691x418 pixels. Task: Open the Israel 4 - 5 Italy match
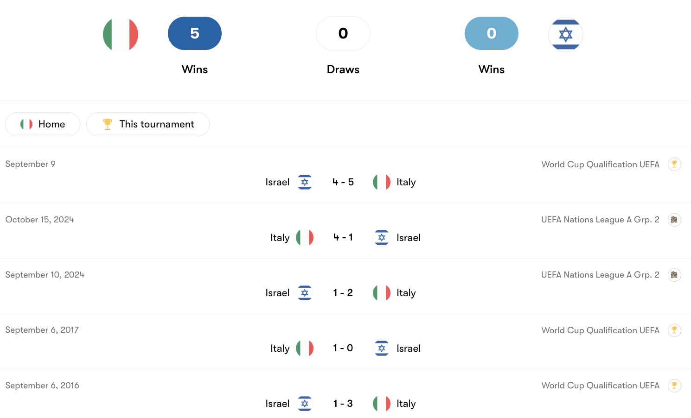click(343, 182)
